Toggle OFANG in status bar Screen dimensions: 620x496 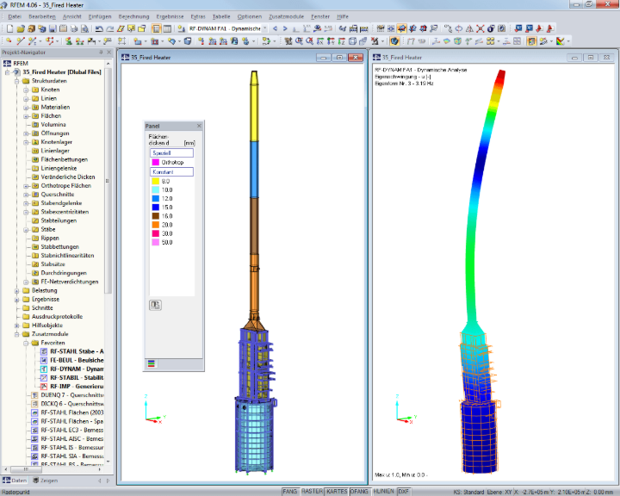click(x=359, y=491)
